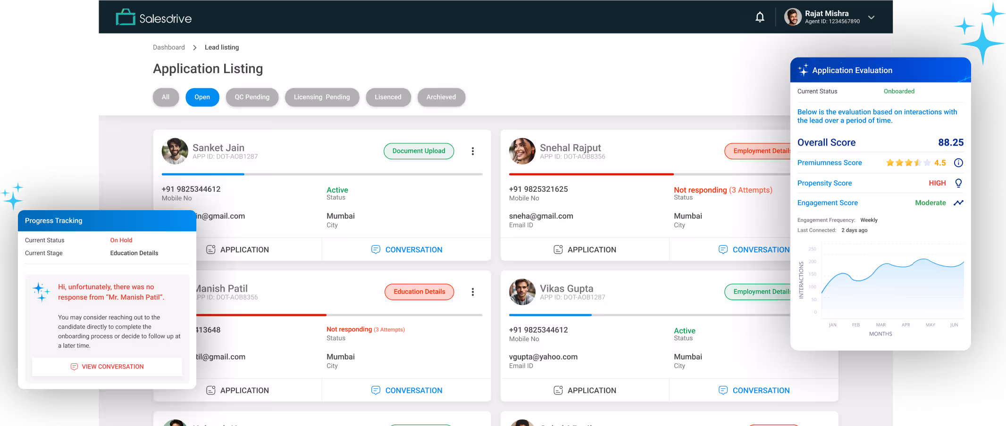This screenshot has height=426, width=1006.
Task: Click Snehal Rajput's red progress bar
Action: click(x=591, y=174)
